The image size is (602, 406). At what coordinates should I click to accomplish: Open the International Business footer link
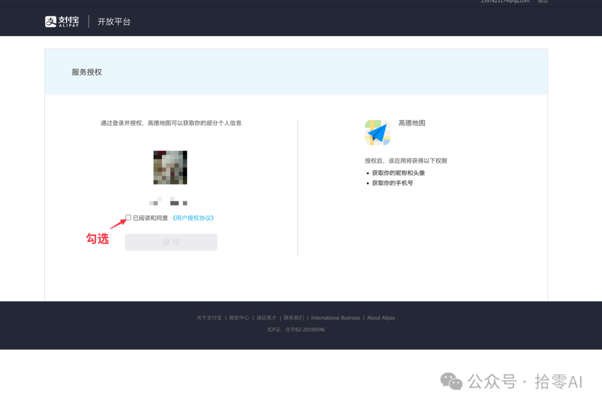click(x=336, y=318)
